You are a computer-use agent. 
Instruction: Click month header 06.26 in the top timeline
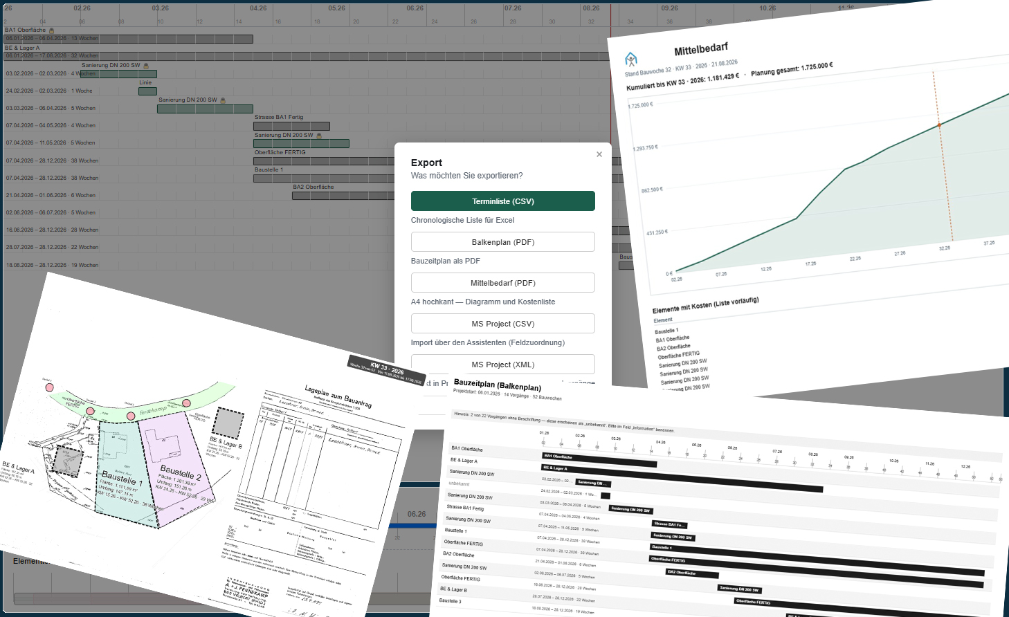click(x=415, y=8)
